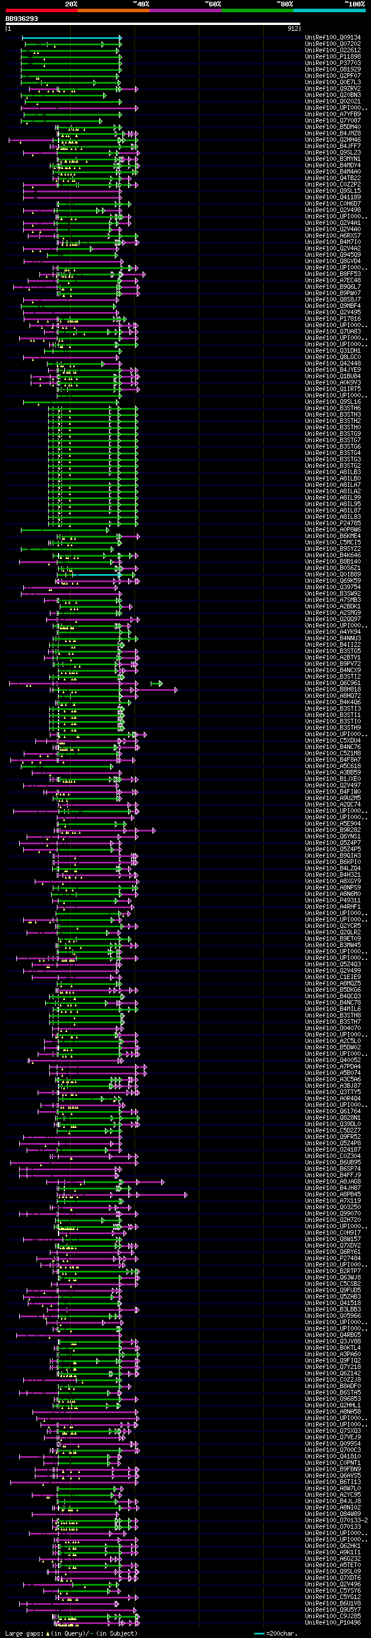Click the green ~80% identity legend bar
The image size is (371, 1638).
(x=257, y=10)
